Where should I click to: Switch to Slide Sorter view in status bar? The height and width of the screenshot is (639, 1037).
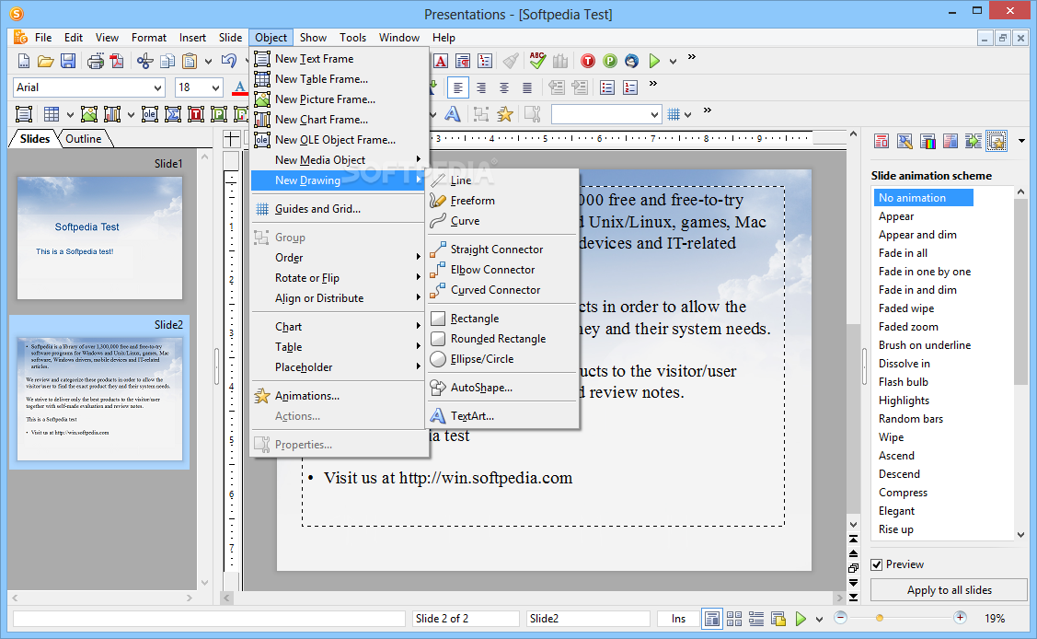point(734,619)
